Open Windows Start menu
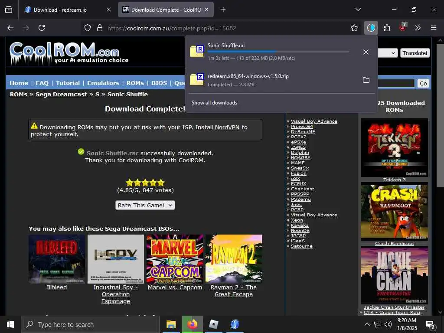The width and height of the screenshot is (444, 333). (x=10, y=324)
